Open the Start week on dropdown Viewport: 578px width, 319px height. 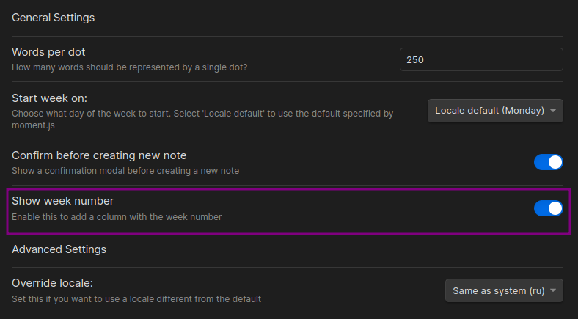tap(495, 111)
